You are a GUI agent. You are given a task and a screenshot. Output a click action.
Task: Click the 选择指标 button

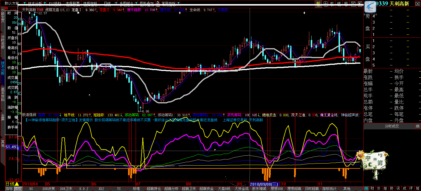click(90, 4)
